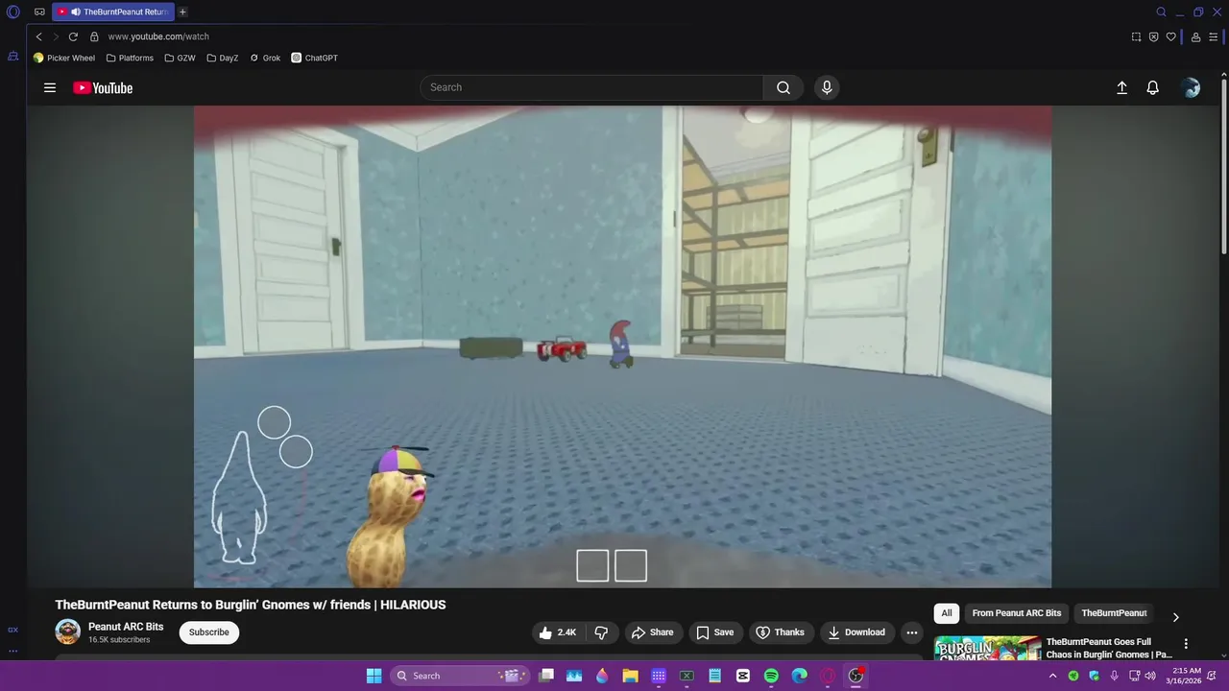Select the TheBurntPeanut filter chip
The image size is (1229, 691).
click(1114, 613)
